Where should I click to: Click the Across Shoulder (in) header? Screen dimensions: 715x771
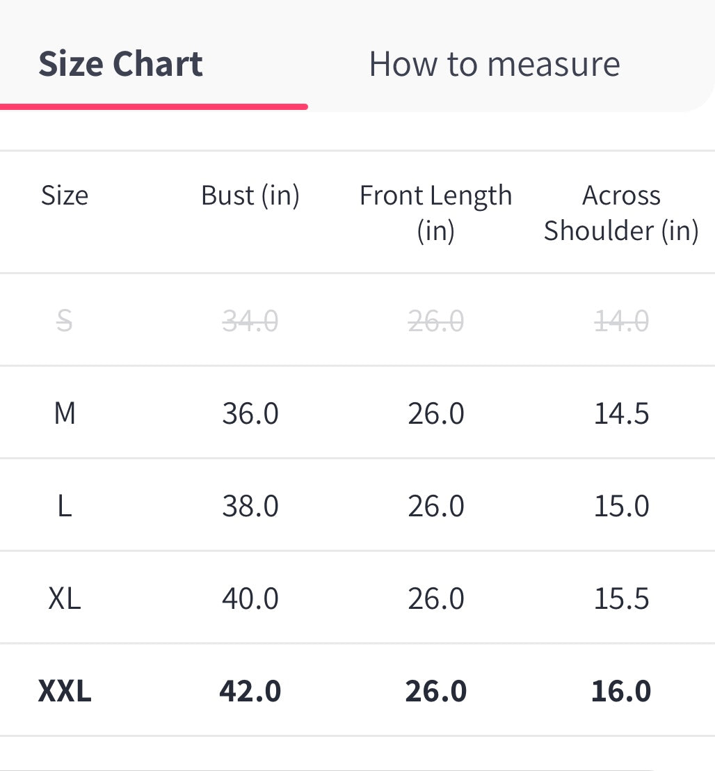pos(621,212)
